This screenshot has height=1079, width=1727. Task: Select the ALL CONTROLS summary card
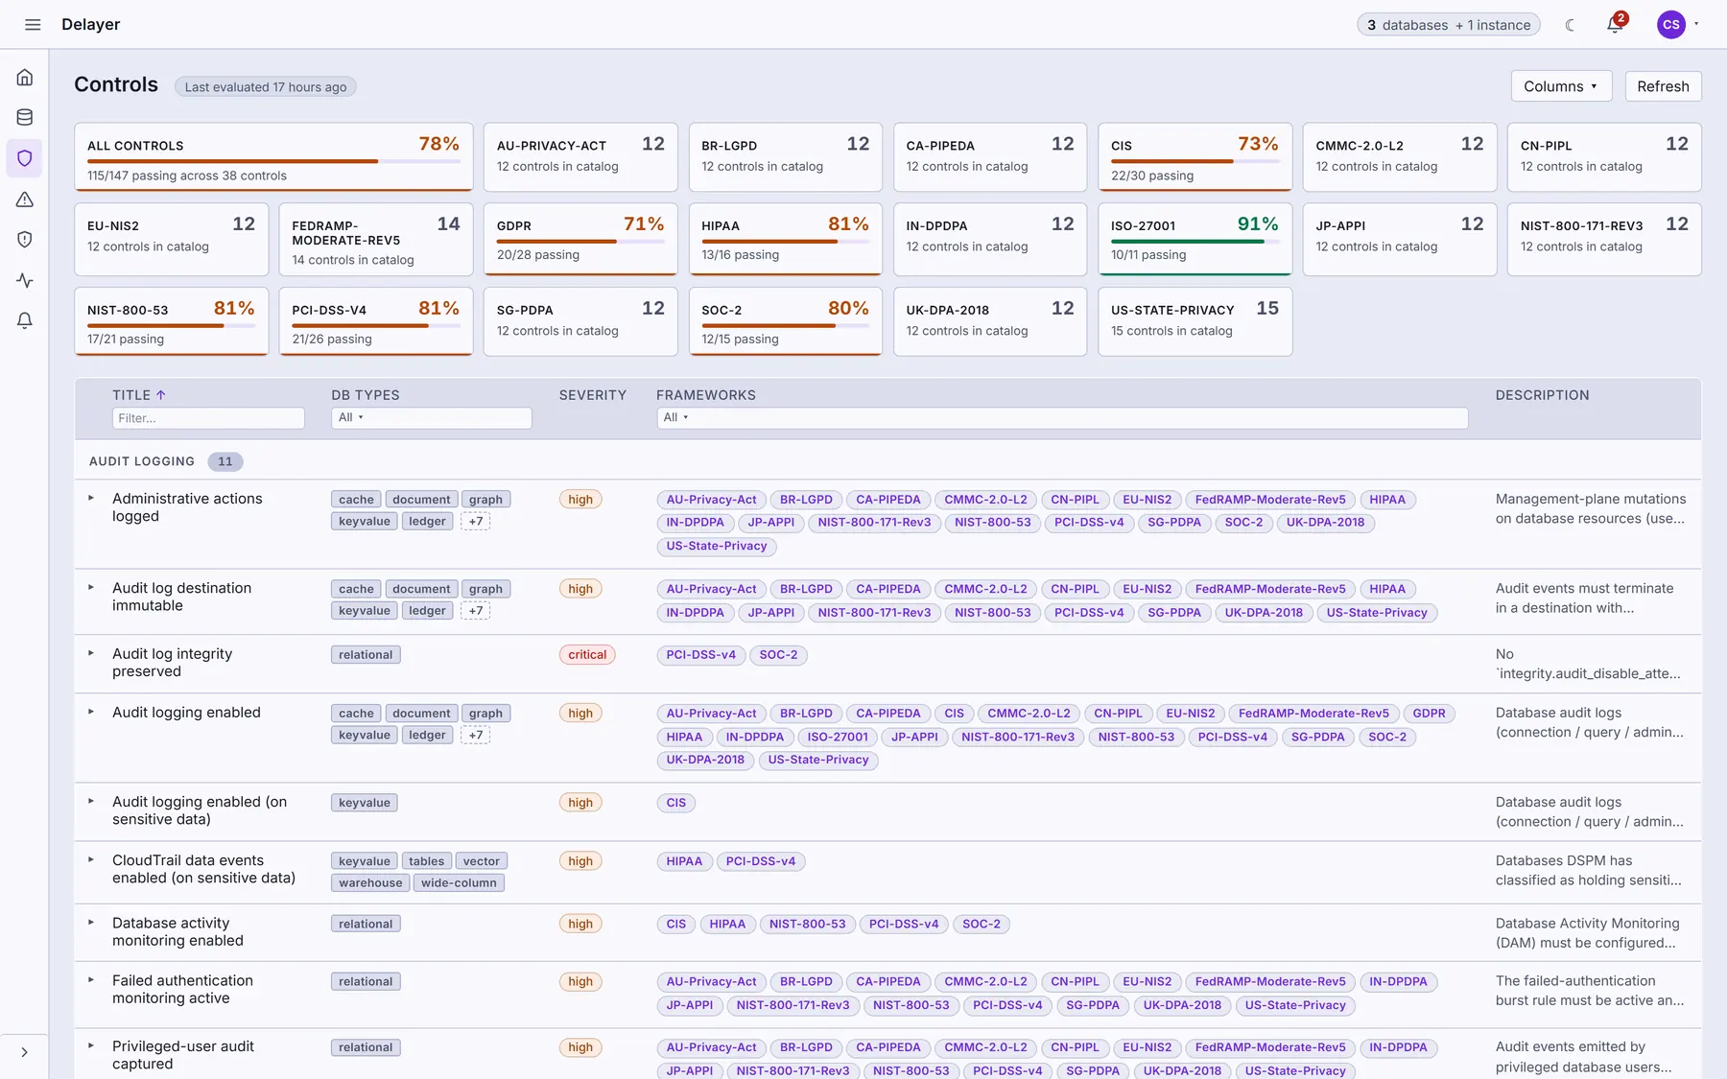point(273,157)
